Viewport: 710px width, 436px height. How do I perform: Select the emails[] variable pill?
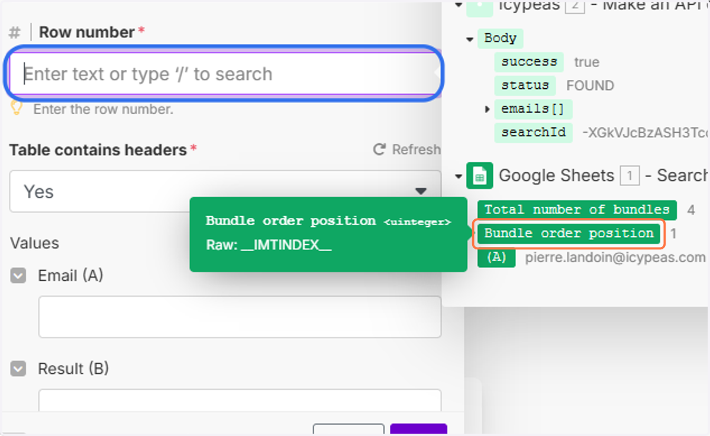(533, 109)
